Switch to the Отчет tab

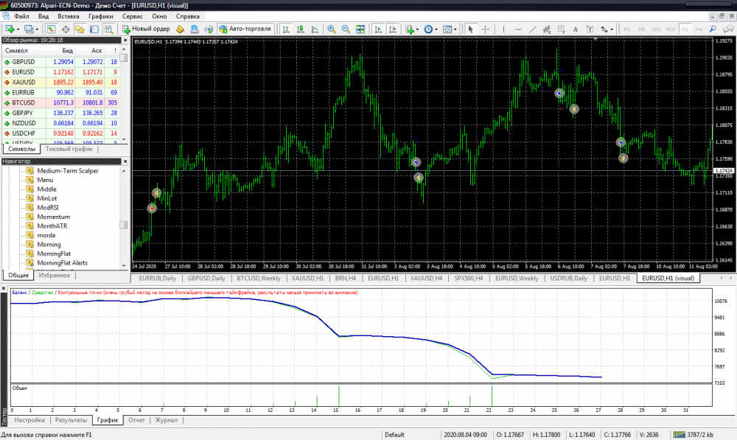pyautogui.click(x=136, y=420)
